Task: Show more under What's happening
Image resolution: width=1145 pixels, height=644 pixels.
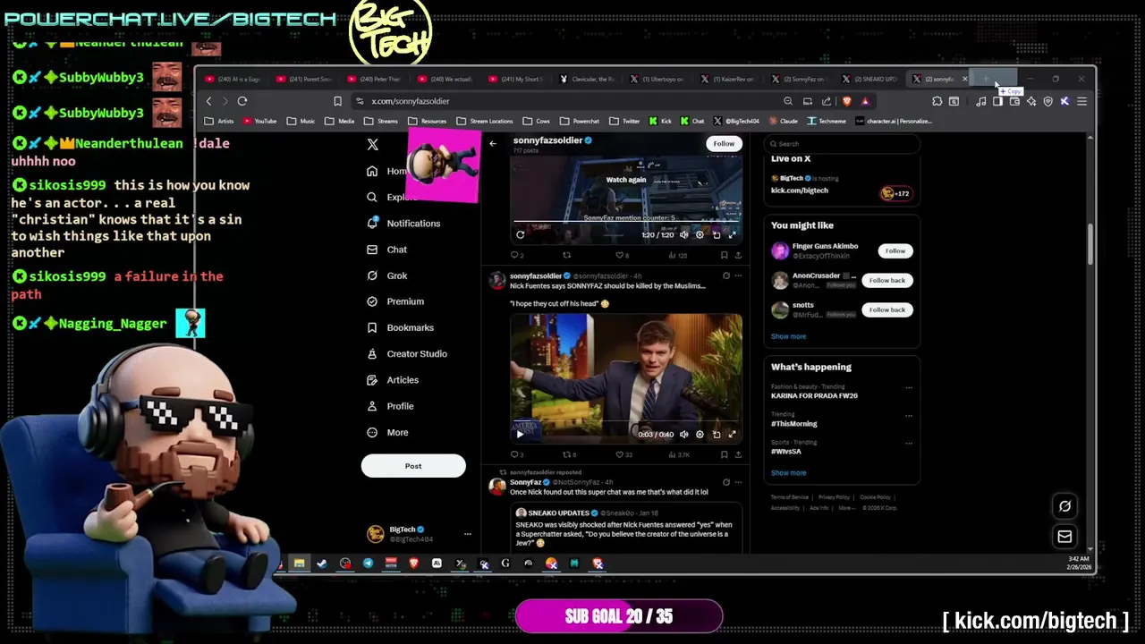Action: (788, 472)
